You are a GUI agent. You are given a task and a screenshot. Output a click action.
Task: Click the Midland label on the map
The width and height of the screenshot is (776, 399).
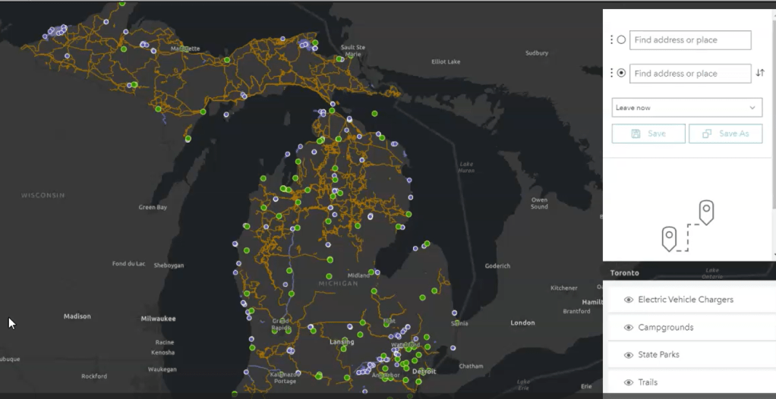click(x=358, y=275)
